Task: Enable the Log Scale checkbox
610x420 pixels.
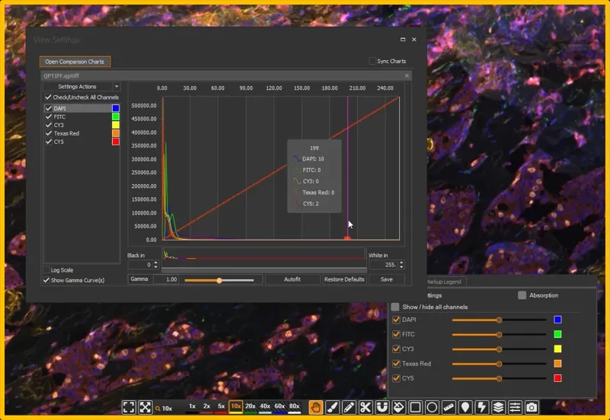Action: (x=46, y=270)
